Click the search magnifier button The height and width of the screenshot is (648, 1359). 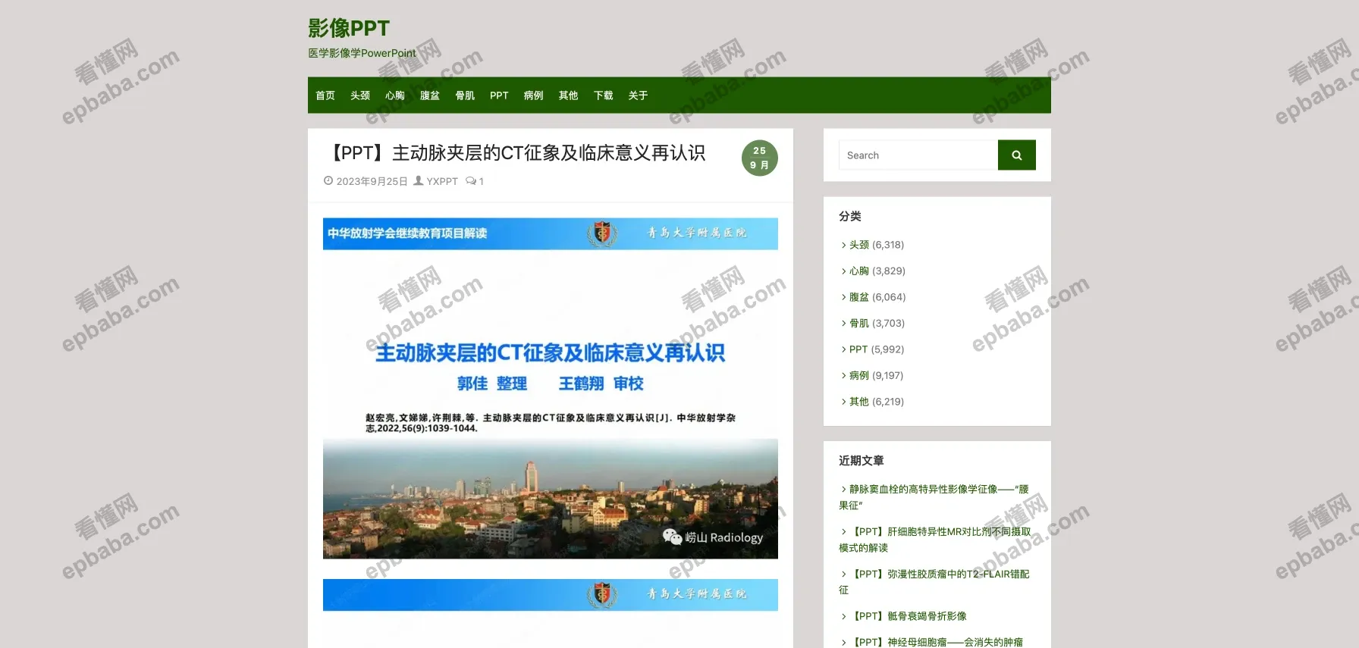(x=1016, y=155)
